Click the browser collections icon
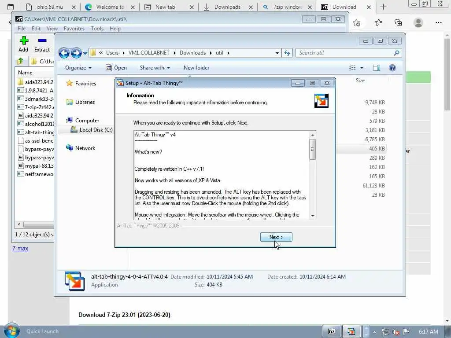 pos(398,22)
